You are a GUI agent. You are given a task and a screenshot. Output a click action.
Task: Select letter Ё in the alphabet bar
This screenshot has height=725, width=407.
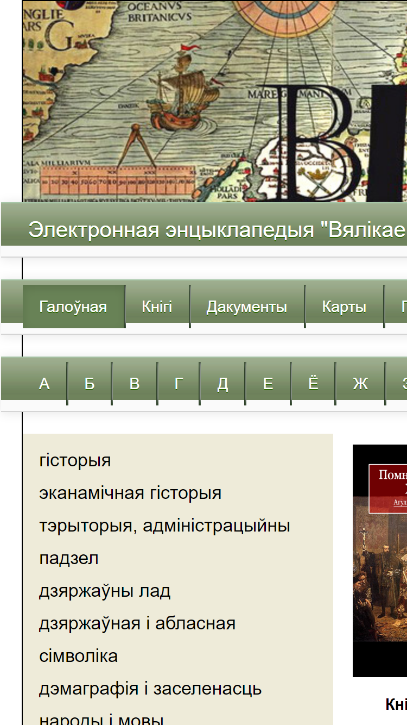pos(313,384)
